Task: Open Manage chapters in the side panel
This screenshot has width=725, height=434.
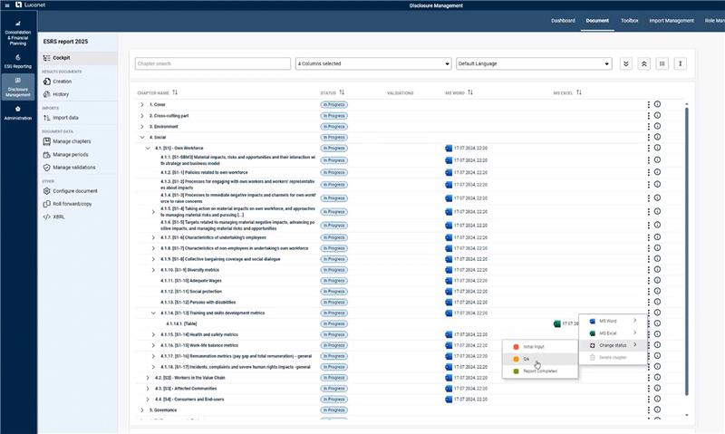Action: (72, 141)
